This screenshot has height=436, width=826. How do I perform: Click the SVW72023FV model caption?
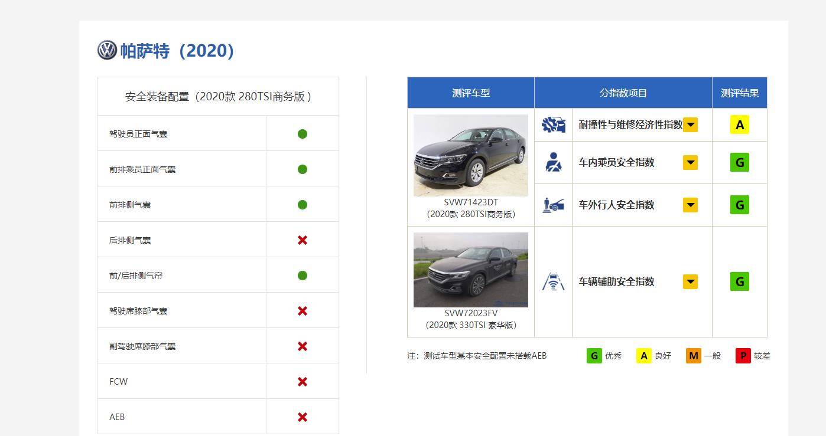[x=471, y=313]
